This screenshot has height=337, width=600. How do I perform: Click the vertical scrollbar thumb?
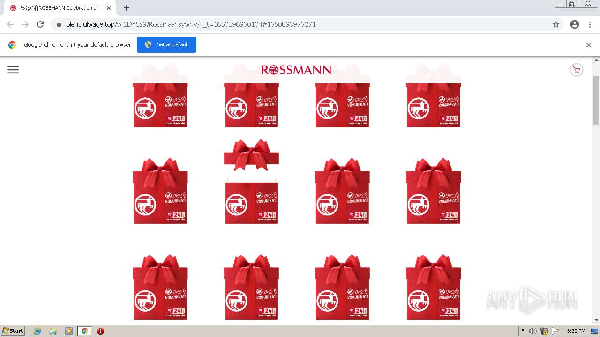point(596,99)
